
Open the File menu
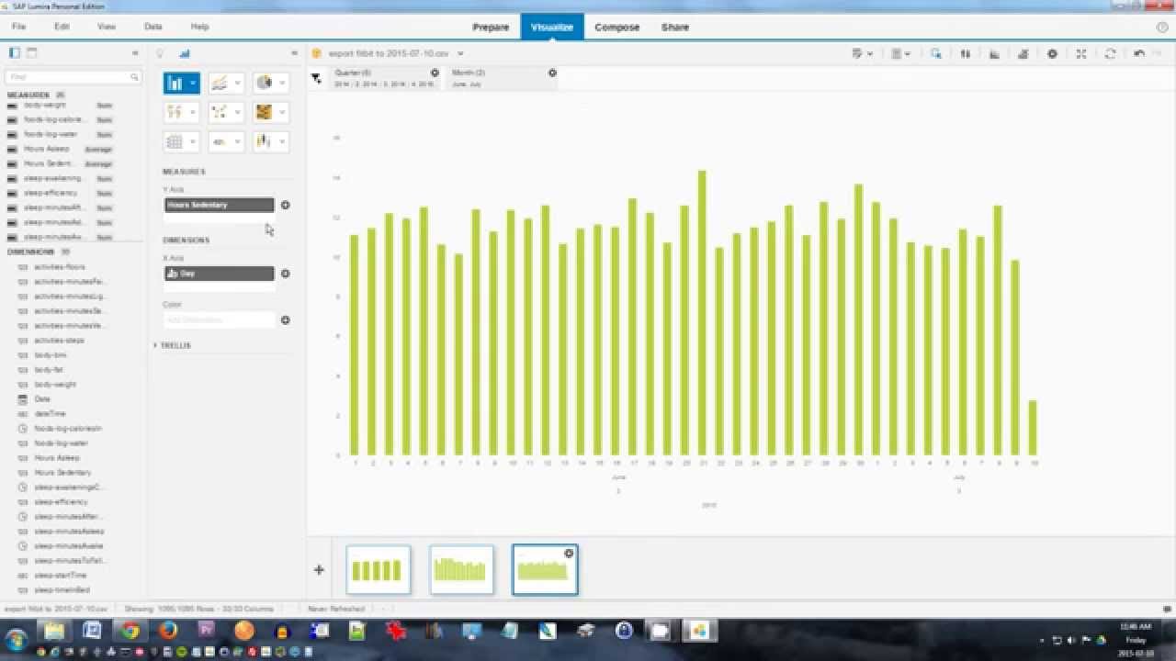(18, 27)
